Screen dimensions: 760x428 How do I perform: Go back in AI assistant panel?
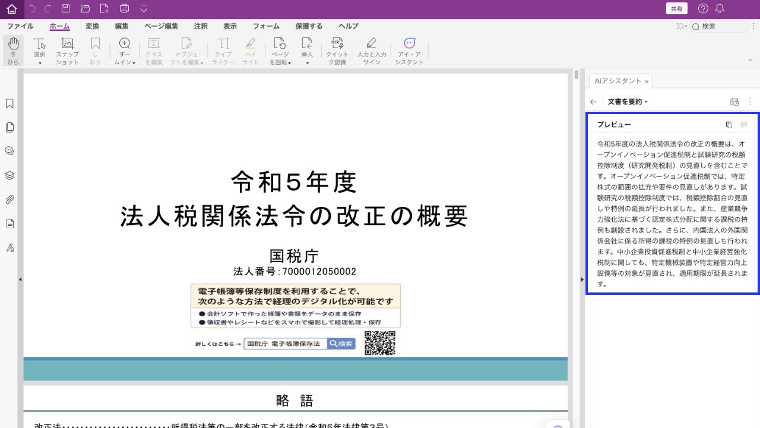point(594,102)
